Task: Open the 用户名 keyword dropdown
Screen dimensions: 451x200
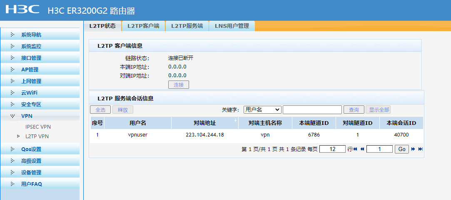Action: [262, 110]
